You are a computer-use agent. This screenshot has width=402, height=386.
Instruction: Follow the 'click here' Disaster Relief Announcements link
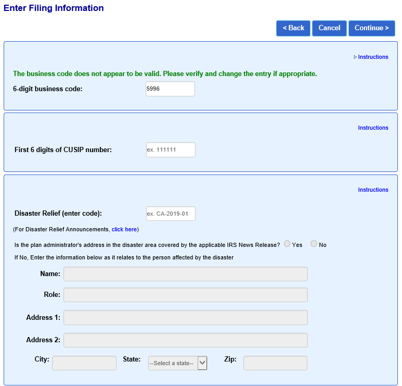coord(124,230)
